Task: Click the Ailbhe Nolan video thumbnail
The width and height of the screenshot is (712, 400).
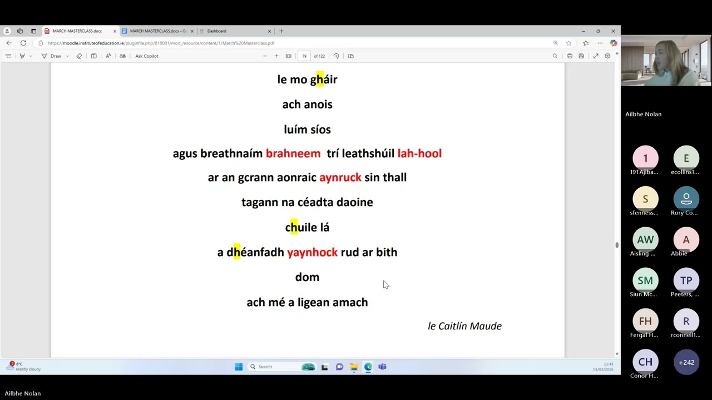Action: click(666, 60)
